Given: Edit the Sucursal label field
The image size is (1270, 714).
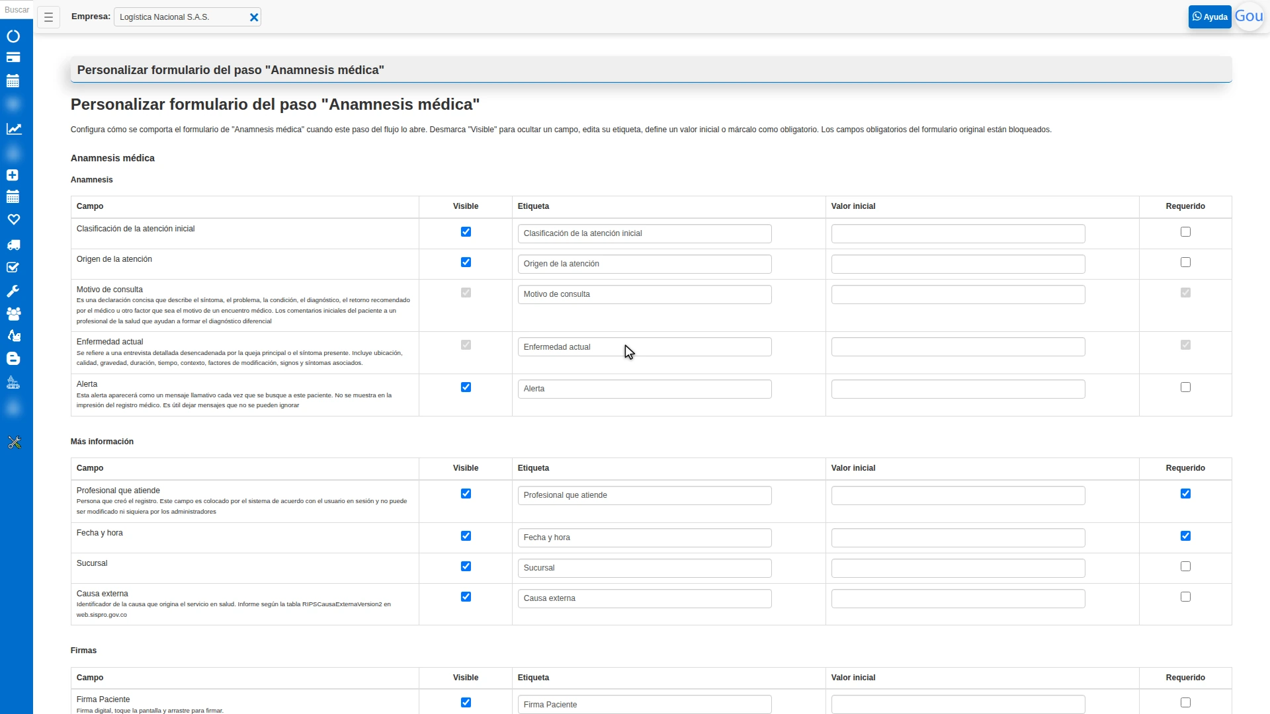Looking at the screenshot, I should click(644, 568).
